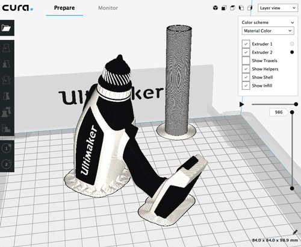Click the Cura logo
The width and height of the screenshot is (301, 247).
[17, 8]
